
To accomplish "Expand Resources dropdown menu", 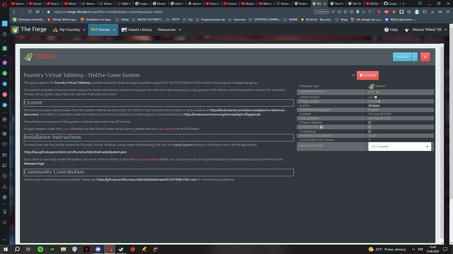I will [x=169, y=30].
